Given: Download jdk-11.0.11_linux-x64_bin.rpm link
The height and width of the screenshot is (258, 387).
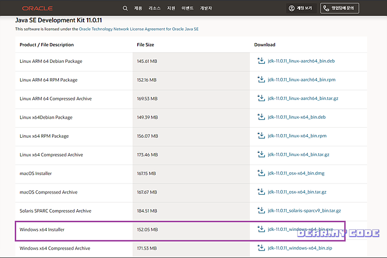Looking at the screenshot, I should click(297, 136).
